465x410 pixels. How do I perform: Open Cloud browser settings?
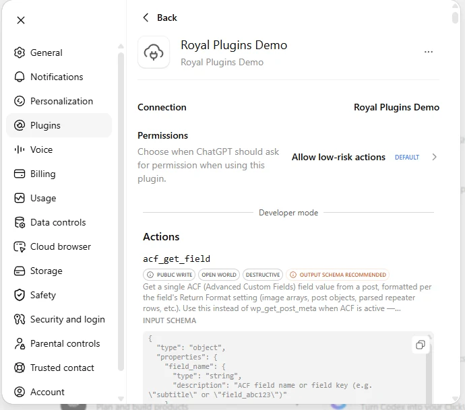click(59, 246)
